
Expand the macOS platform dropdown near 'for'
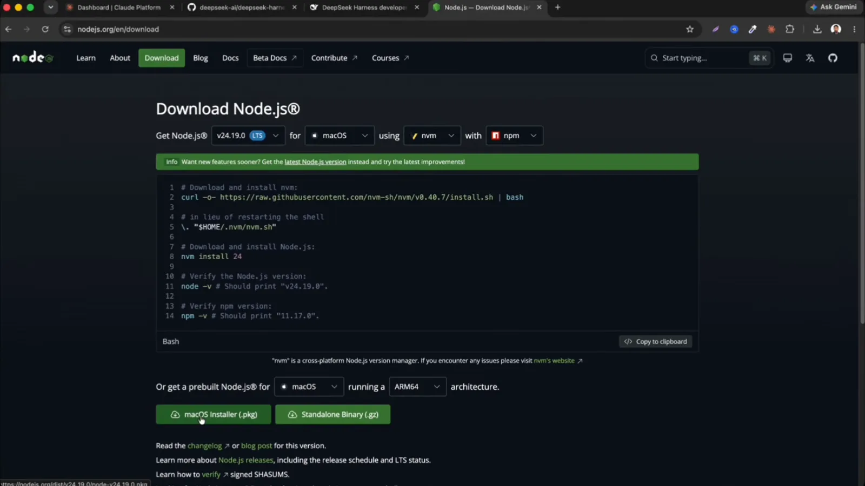click(340, 136)
